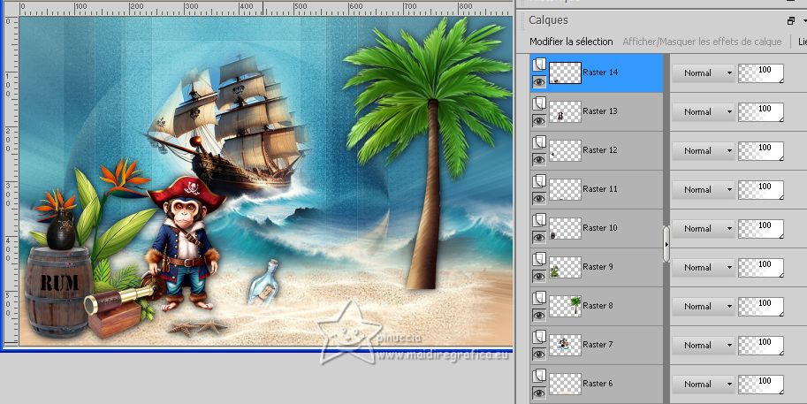Image resolution: width=807 pixels, height=404 pixels.
Task: Select the layer name Raster 10
Action: coord(600,227)
